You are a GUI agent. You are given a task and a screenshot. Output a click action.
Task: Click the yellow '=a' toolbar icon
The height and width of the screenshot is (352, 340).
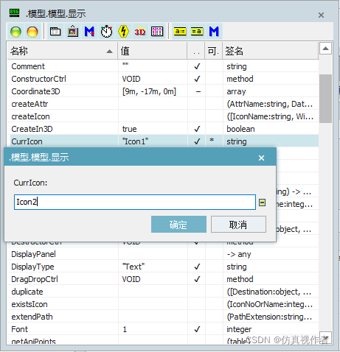[x=197, y=32]
